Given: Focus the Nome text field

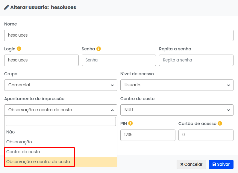Looking at the screenshot, I should 119,35.
